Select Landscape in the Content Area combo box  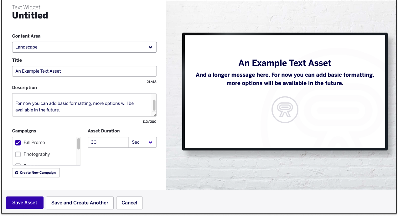[84, 47]
